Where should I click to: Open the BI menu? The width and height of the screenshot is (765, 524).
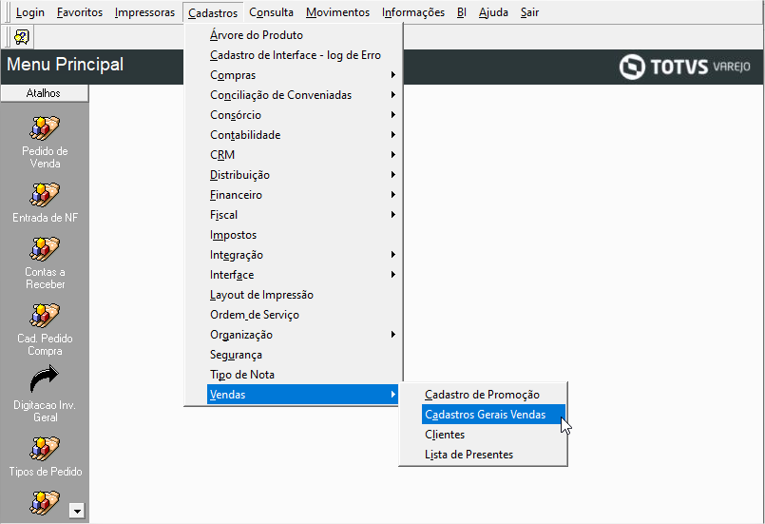[462, 12]
